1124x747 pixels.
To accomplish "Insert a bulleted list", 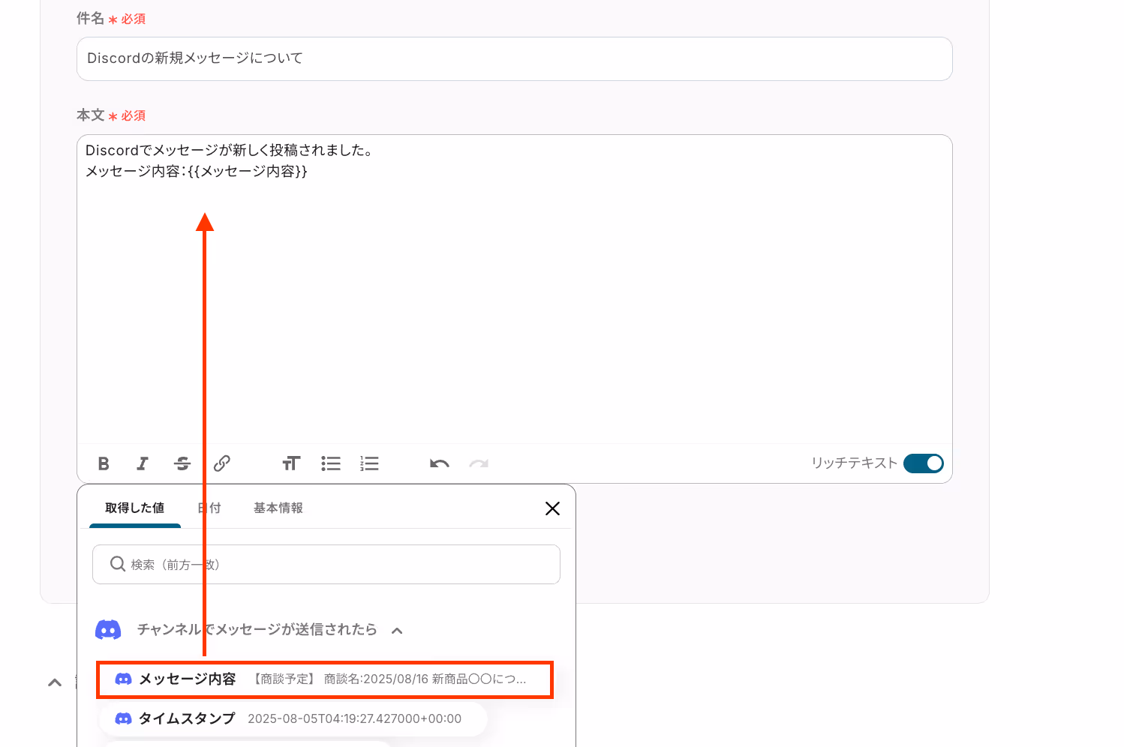I will (331, 463).
